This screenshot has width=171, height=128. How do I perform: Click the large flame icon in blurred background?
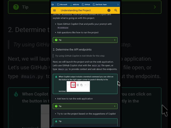click(x=16, y=94)
